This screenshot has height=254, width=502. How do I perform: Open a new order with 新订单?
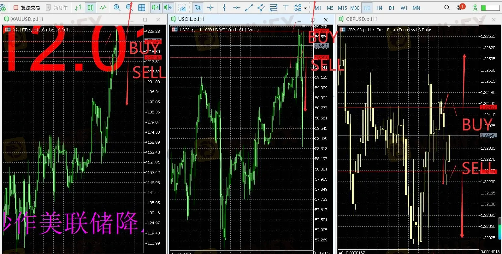tap(57, 8)
